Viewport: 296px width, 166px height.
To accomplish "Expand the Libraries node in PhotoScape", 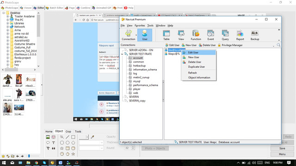I will [7, 24].
